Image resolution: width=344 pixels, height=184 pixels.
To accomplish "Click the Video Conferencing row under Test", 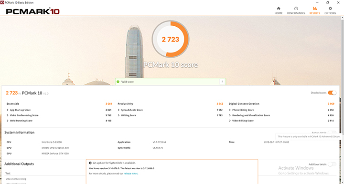I will [16, 179].
